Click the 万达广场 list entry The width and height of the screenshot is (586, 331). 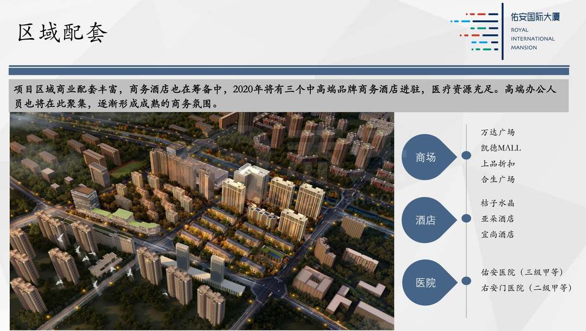pyautogui.click(x=498, y=132)
